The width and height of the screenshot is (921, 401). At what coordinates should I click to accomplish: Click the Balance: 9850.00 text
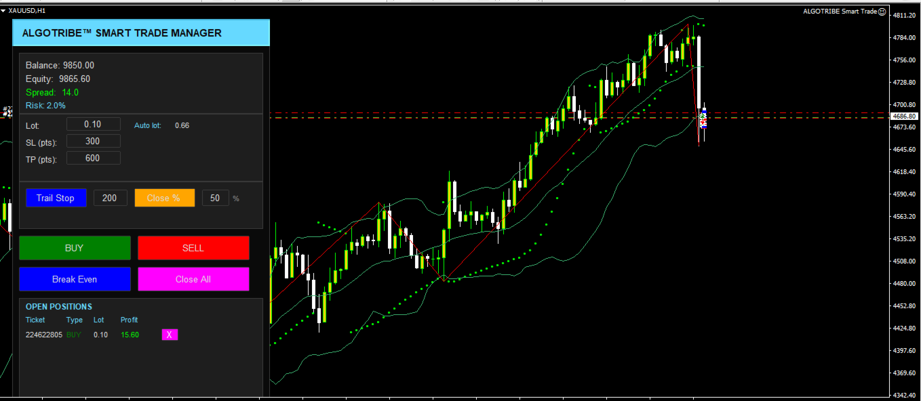coord(60,65)
